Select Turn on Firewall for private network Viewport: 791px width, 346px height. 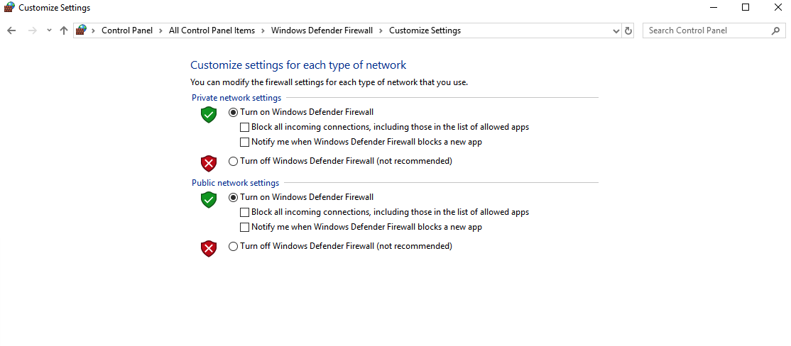pyautogui.click(x=233, y=112)
